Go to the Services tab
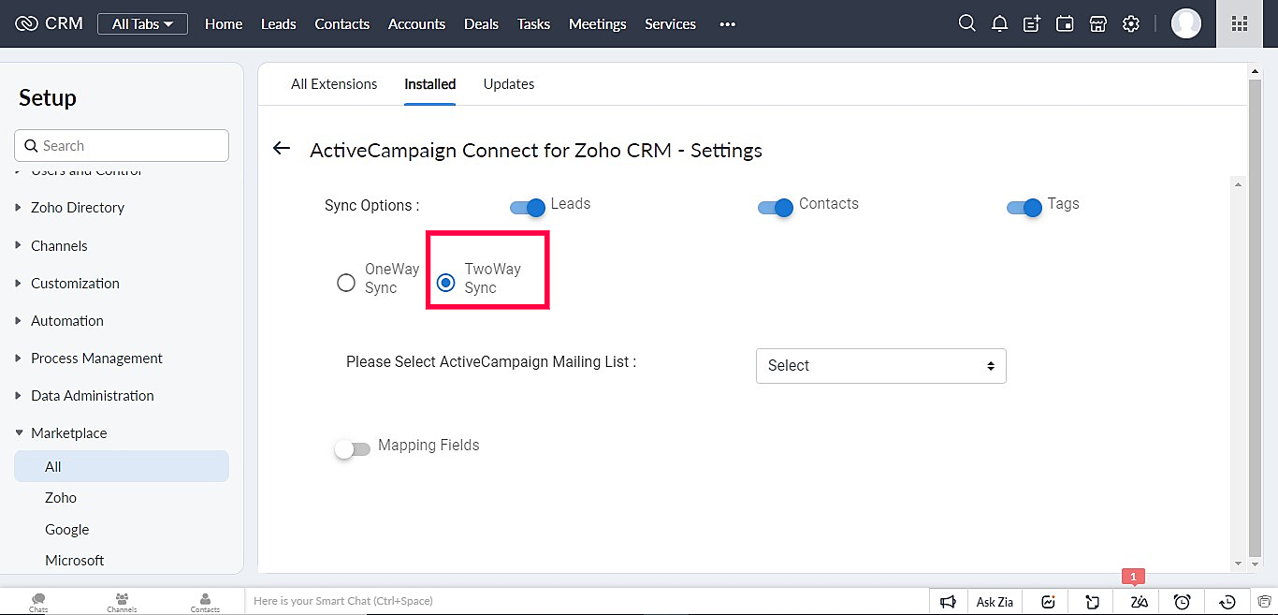This screenshot has height=615, width=1278. click(671, 24)
